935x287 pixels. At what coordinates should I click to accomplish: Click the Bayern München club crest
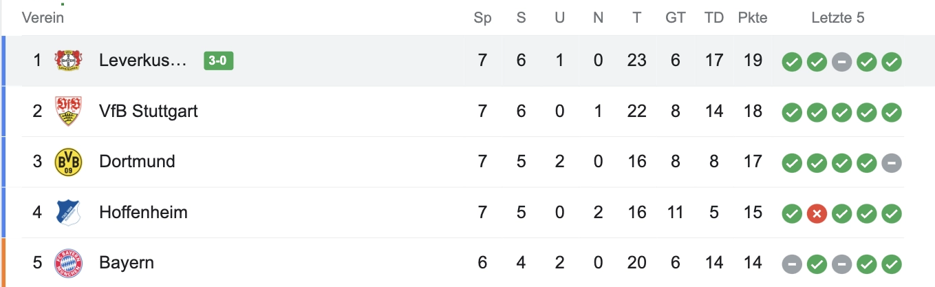point(68,263)
